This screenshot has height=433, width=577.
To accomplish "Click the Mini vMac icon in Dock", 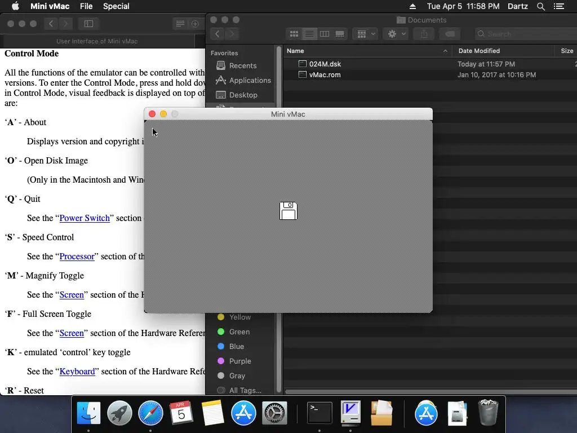I will pyautogui.click(x=350, y=413).
